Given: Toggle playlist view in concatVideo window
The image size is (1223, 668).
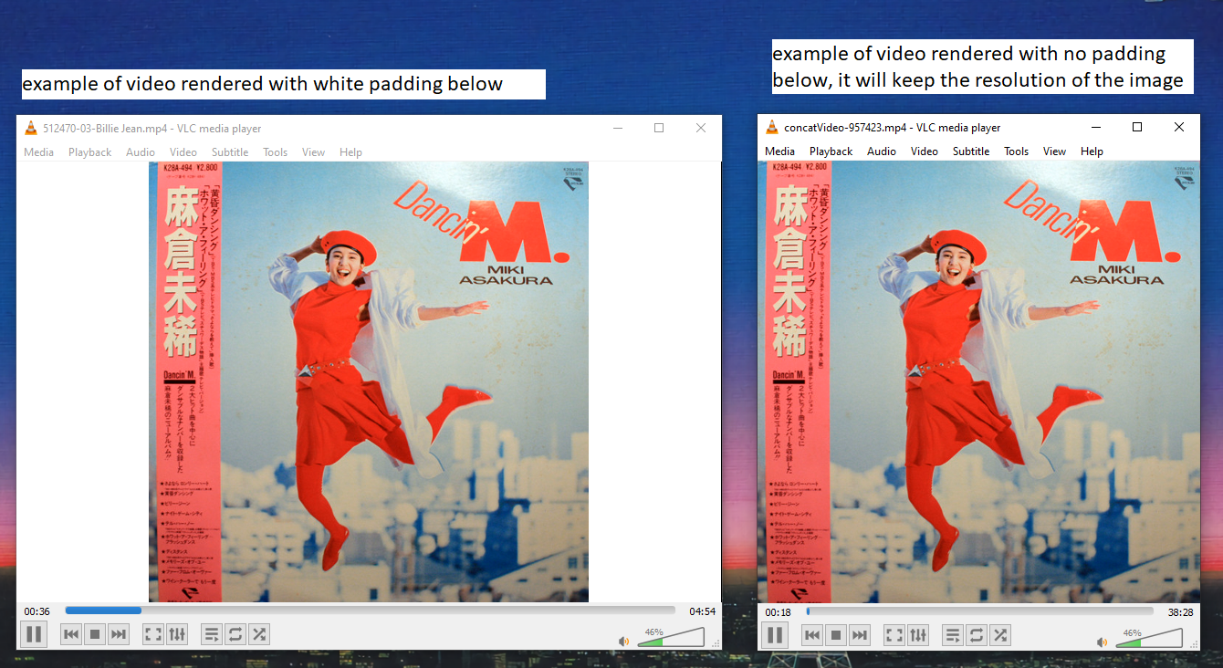Looking at the screenshot, I should point(953,635).
